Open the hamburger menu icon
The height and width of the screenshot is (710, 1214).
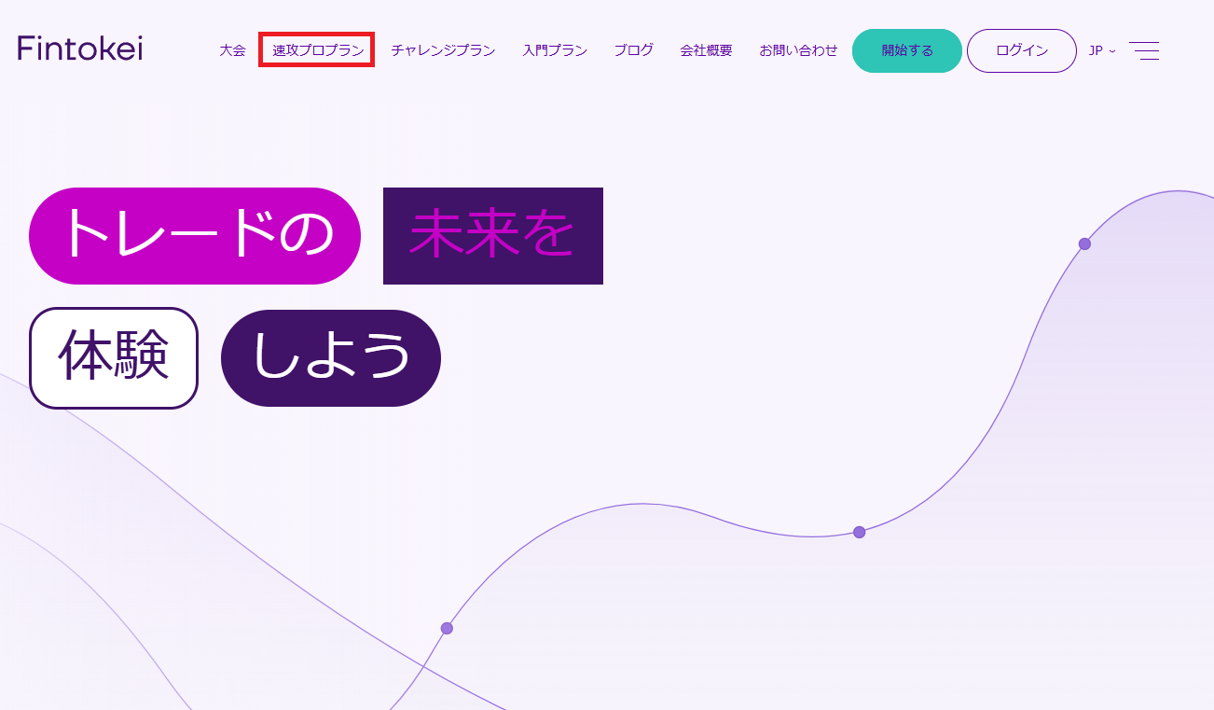tap(1144, 50)
